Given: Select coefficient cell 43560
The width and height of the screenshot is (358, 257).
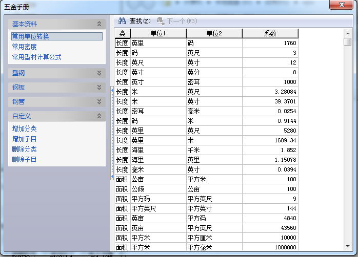Looking at the screenshot, I should (x=270, y=228).
